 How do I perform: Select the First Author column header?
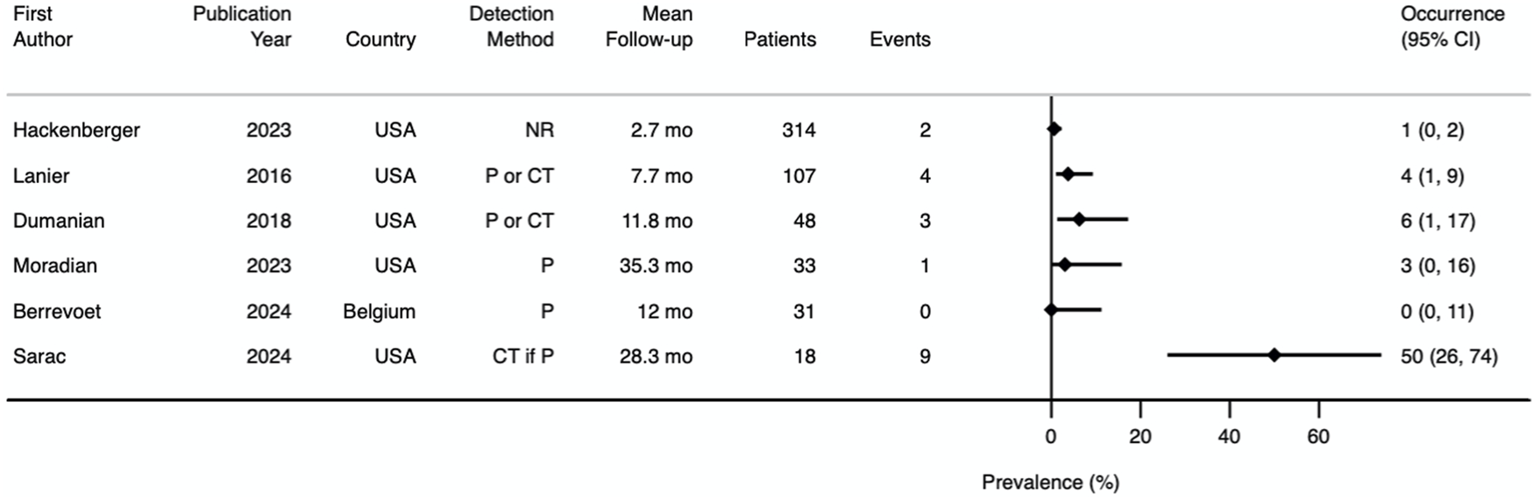pos(42,26)
